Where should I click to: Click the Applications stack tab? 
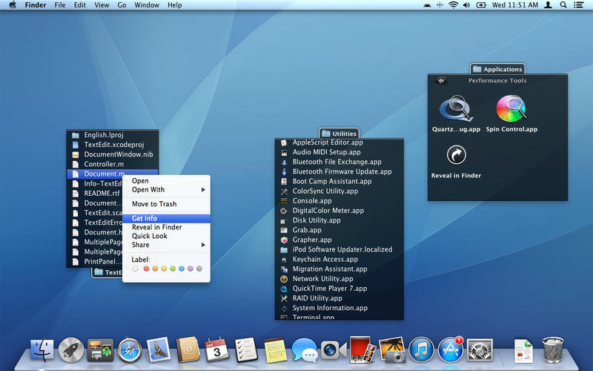point(497,69)
